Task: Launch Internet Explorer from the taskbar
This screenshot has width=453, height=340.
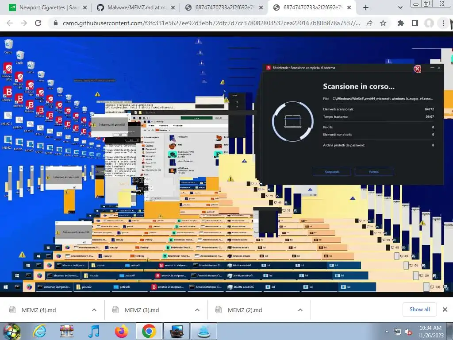Action: (39, 331)
